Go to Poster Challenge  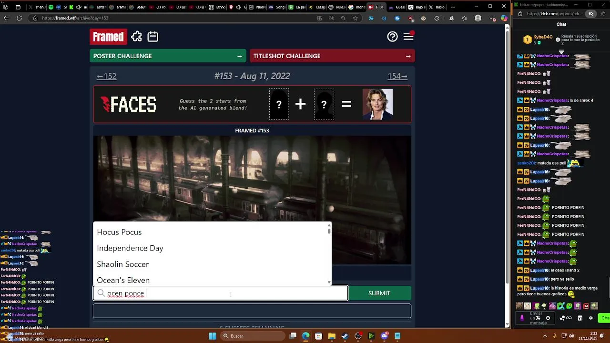click(168, 56)
